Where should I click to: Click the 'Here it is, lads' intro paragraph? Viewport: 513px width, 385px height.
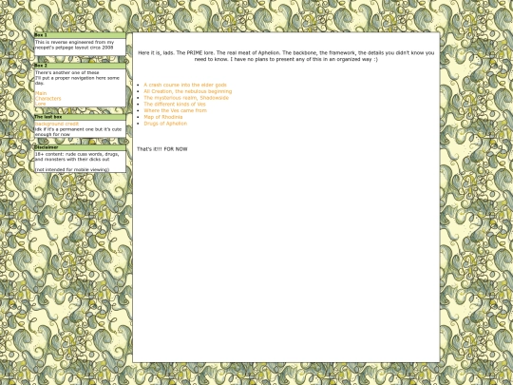pyautogui.click(x=286, y=56)
